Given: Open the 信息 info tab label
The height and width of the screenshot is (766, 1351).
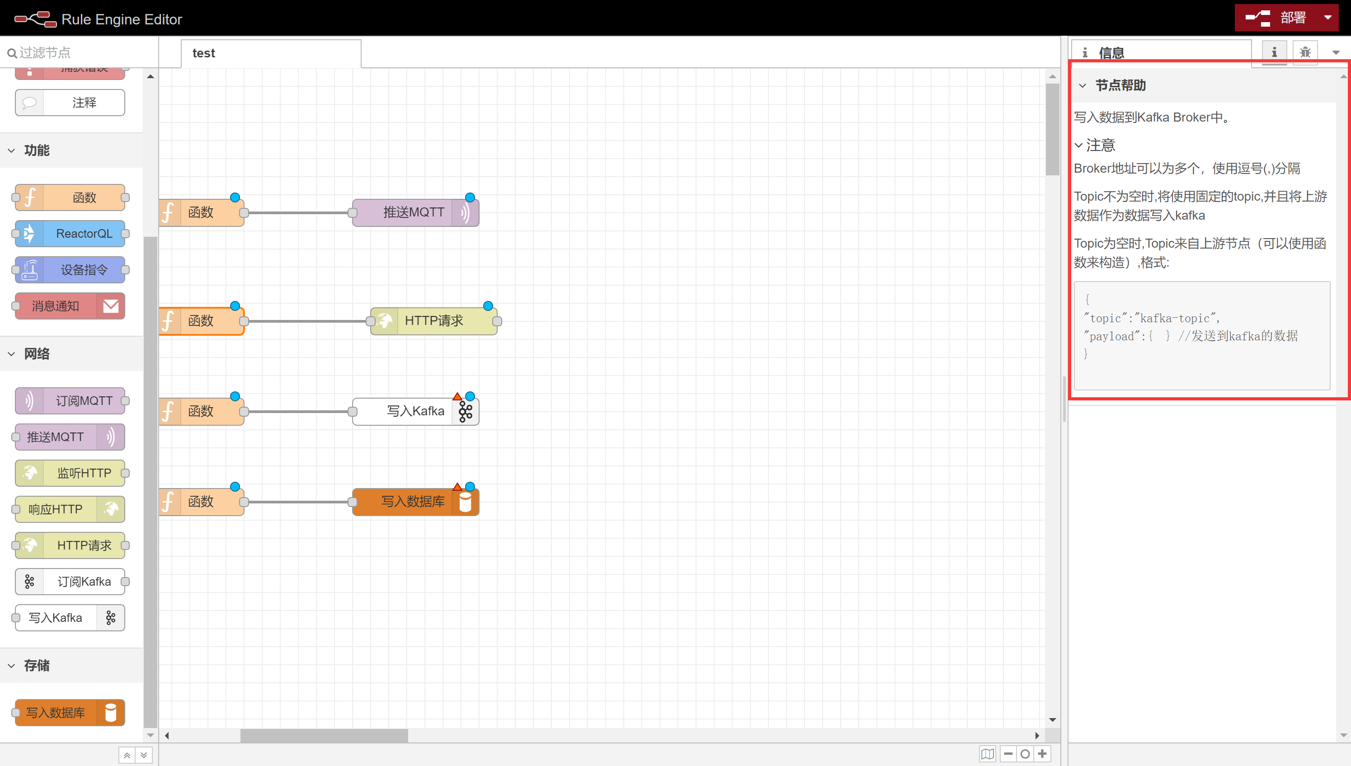Looking at the screenshot, I should (x=1110, y=52).
